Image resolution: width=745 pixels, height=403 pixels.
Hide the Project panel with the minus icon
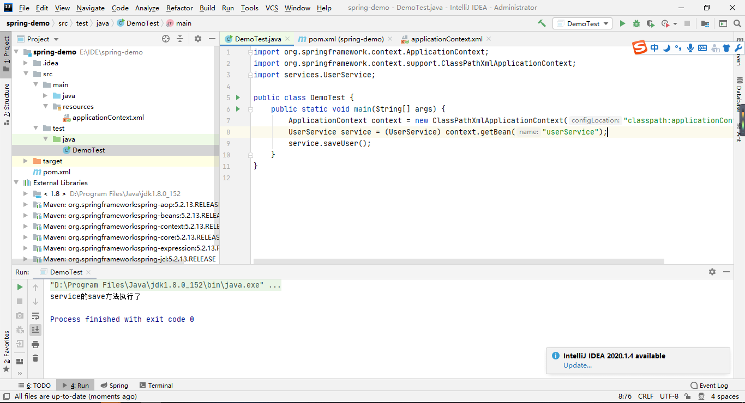212,39
